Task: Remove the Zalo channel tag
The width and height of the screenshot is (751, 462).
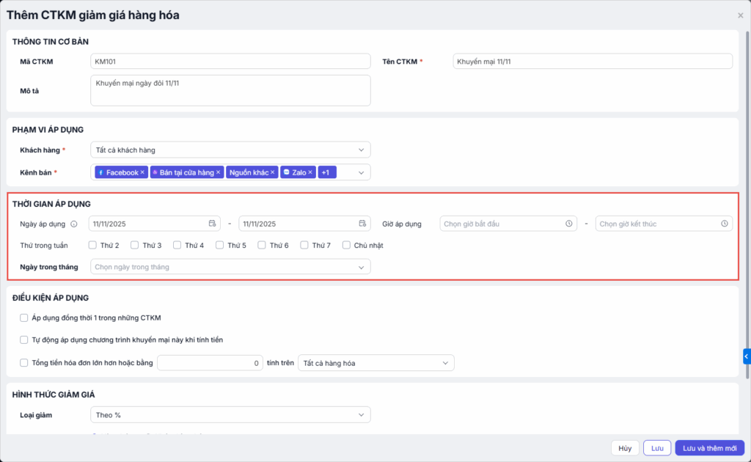Action: point(310,172)
